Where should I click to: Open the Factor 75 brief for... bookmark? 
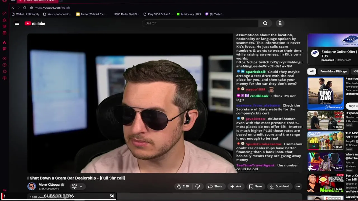click(91, 14)
